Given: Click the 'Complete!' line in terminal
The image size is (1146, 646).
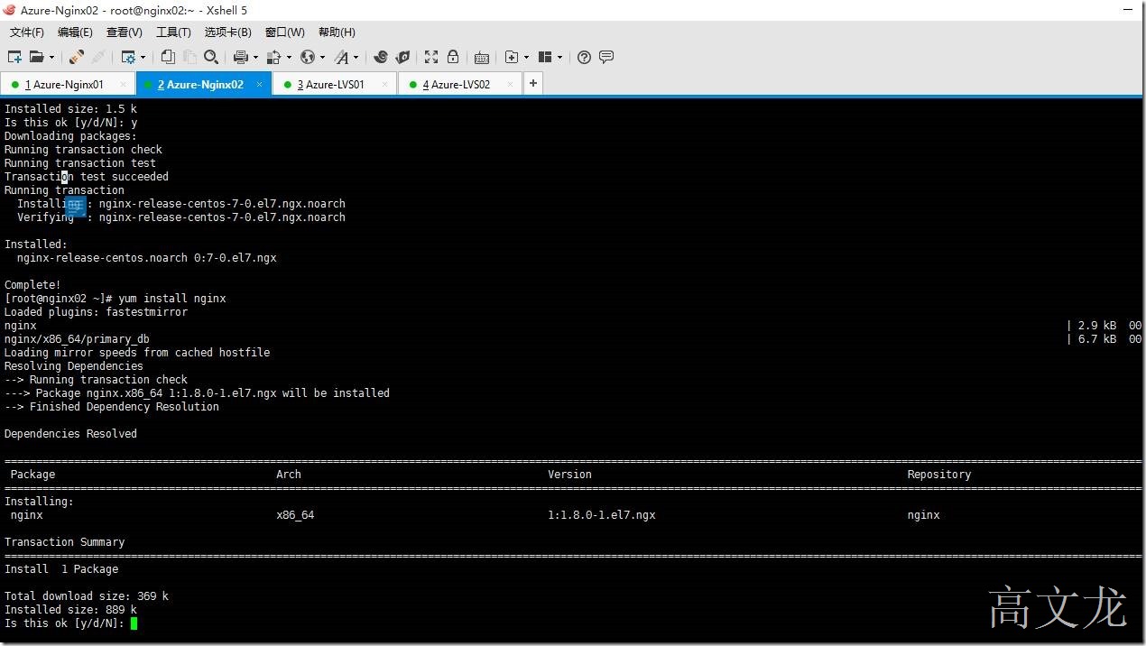Looking at the screenshot, I should (32, 285).
